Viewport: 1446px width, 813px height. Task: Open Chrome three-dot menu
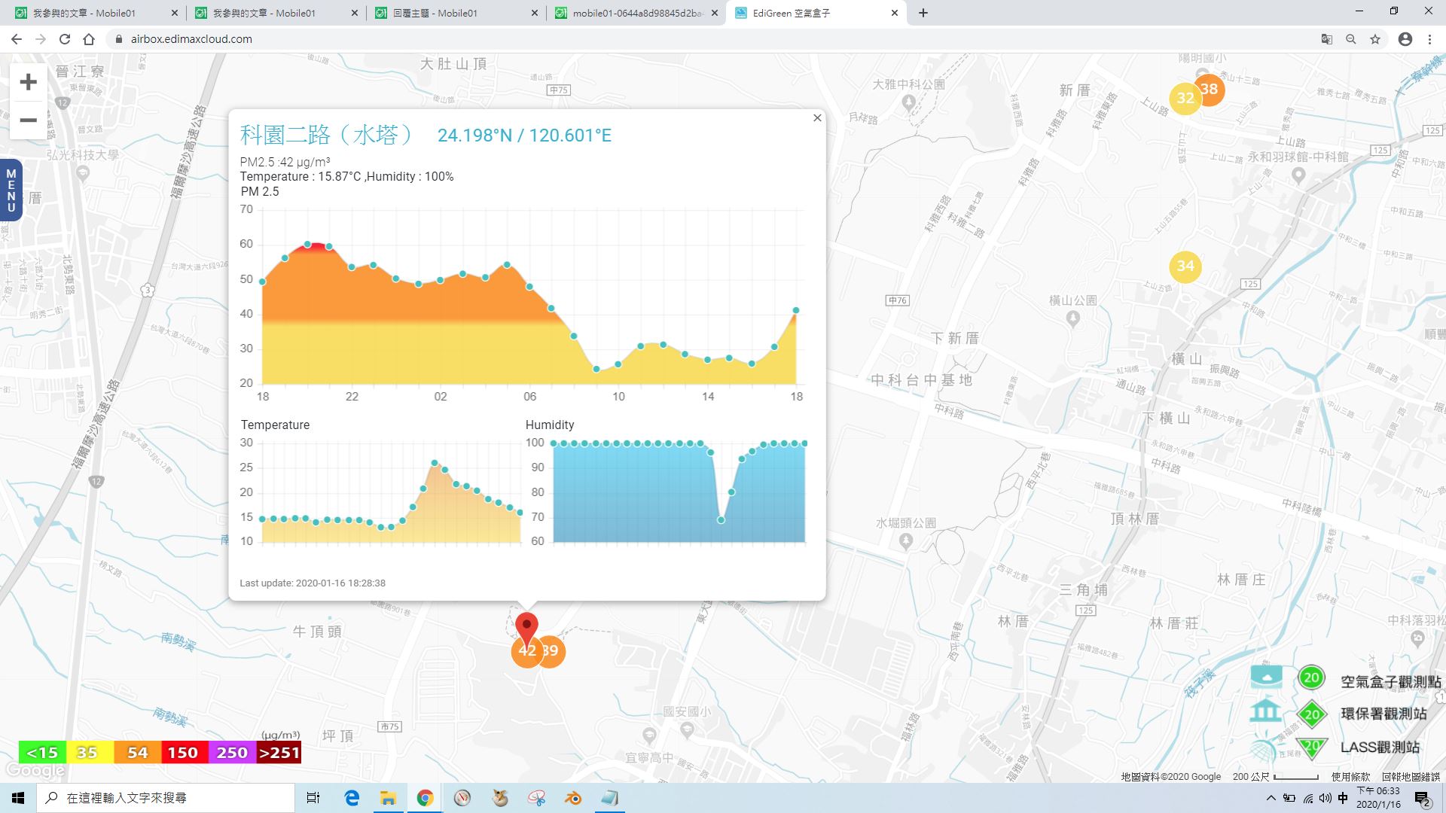click(x=1429, y=39)
